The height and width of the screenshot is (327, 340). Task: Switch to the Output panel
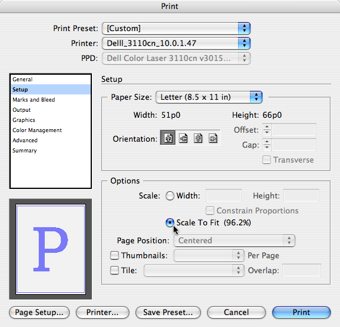[x=51, y=110]
